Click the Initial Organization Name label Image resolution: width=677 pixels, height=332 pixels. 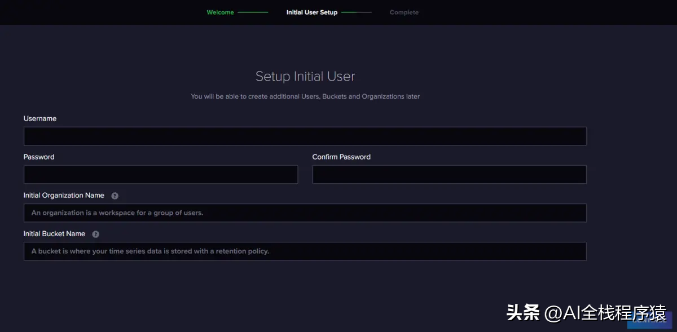coord(64,196)
